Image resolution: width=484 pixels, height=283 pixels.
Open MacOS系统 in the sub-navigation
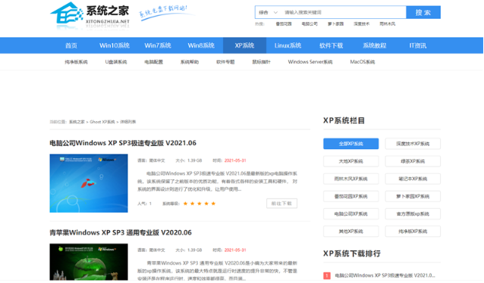[363, 62]
